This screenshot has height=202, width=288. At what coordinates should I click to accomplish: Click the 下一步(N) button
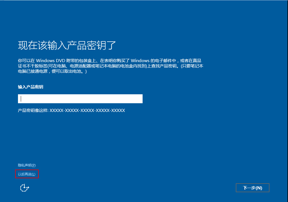pyautogui.click(x=253, y=188)
